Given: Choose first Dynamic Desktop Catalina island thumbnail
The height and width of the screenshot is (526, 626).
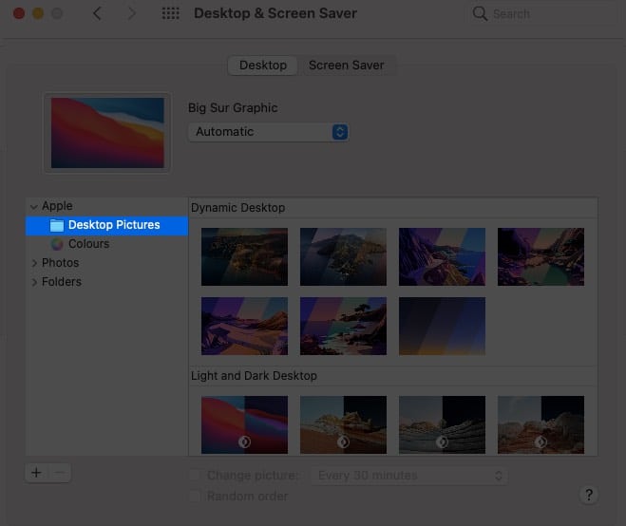Looking at the screenshot, I should [244, 256].
